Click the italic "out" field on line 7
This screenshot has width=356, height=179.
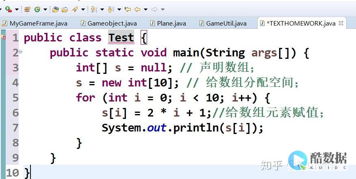pyautogui.click(x=157, y=128)
